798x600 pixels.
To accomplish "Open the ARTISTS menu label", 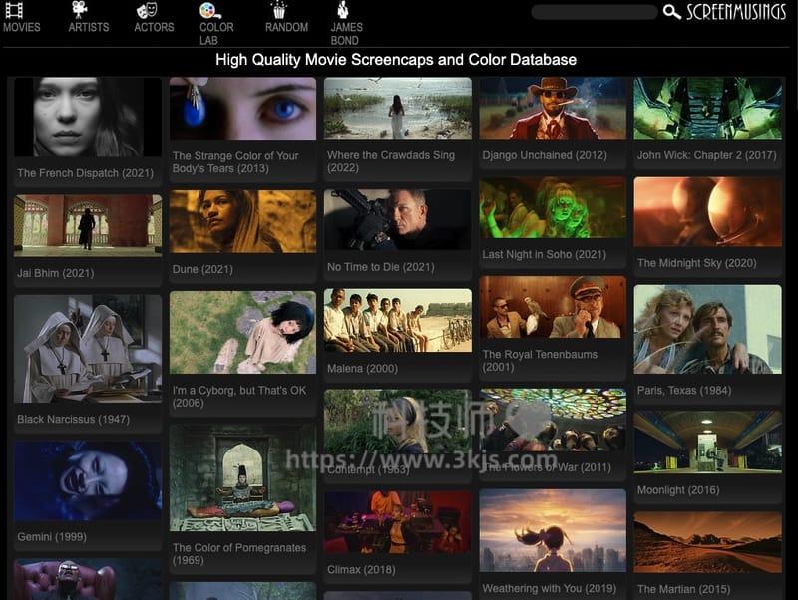I will [89, 28].
